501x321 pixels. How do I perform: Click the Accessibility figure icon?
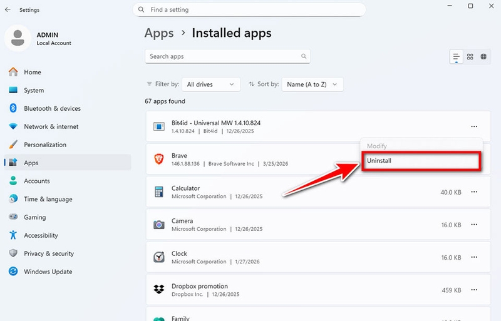point(13,235)
